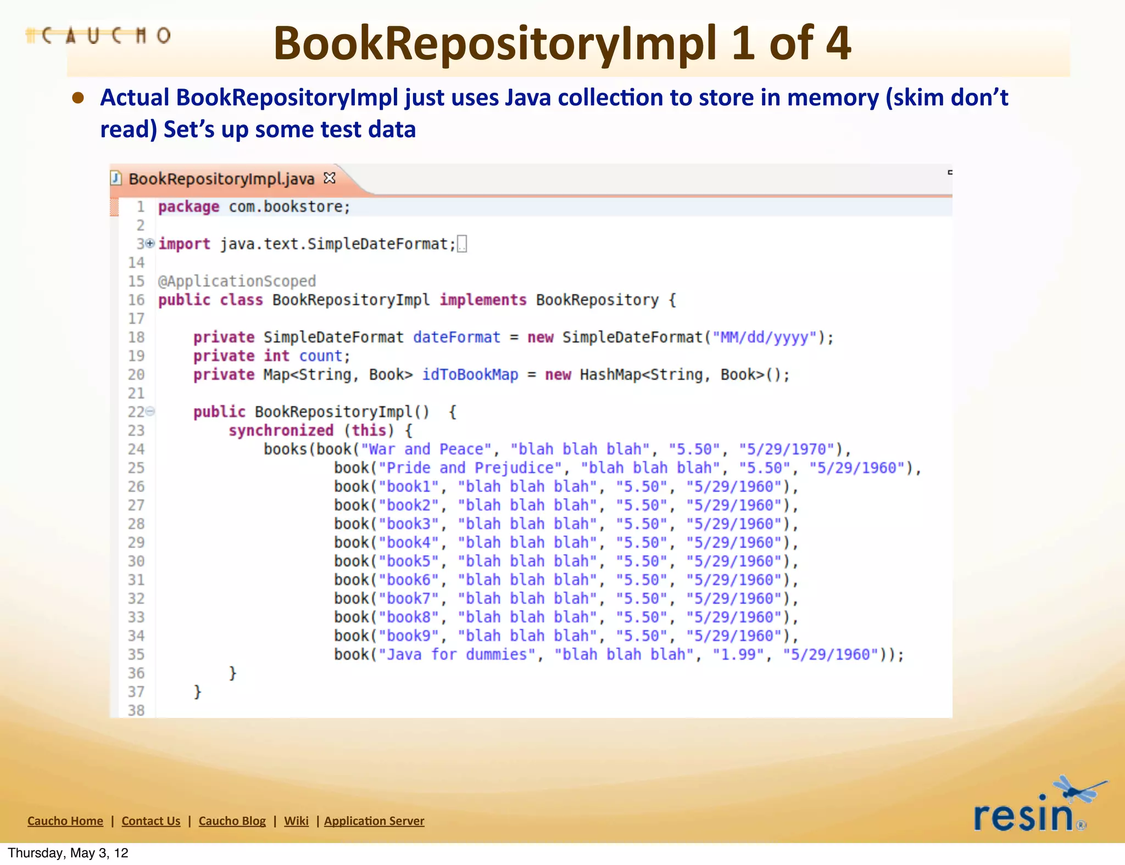This screenshot has height=865, width=1125.
Task: Click the Java file icon on editor tab
Action: pyautogui.click(x=116, y=178)
